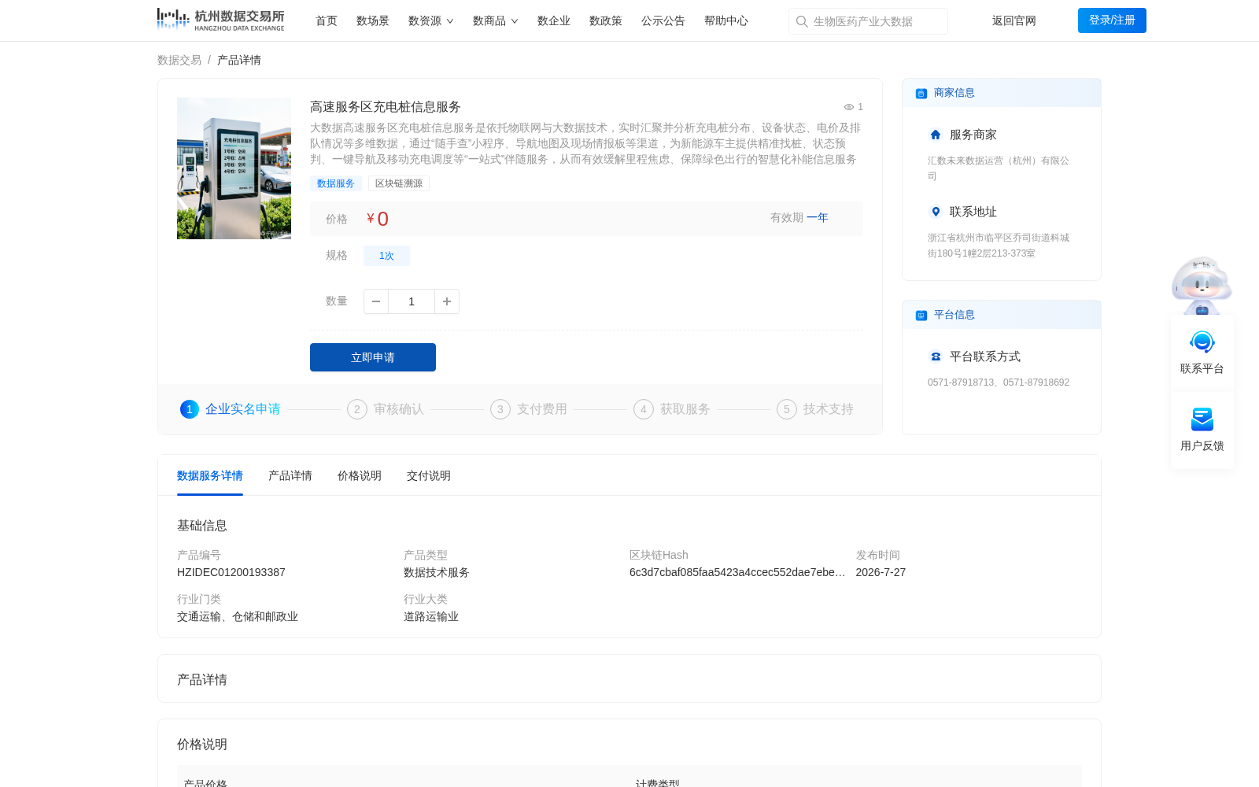Click the 区块链溯源 tag

click(x=399, y=183)
